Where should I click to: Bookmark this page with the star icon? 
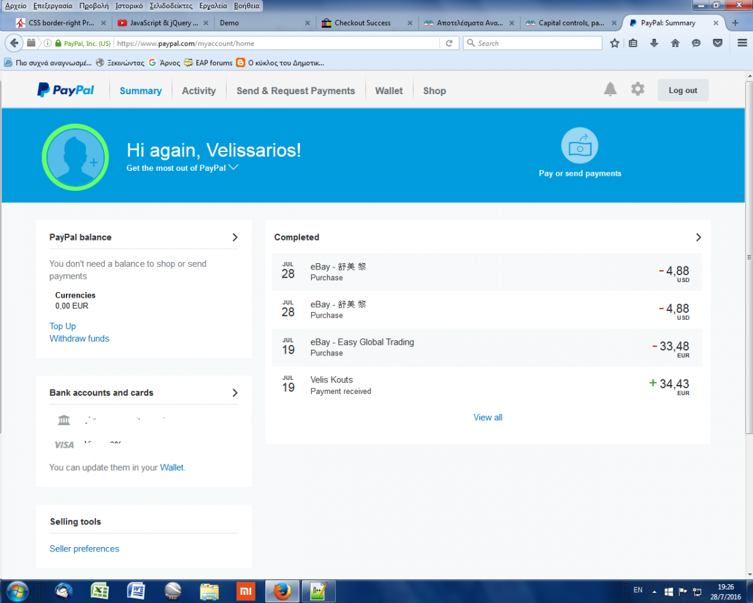click(x=614, y=43)
